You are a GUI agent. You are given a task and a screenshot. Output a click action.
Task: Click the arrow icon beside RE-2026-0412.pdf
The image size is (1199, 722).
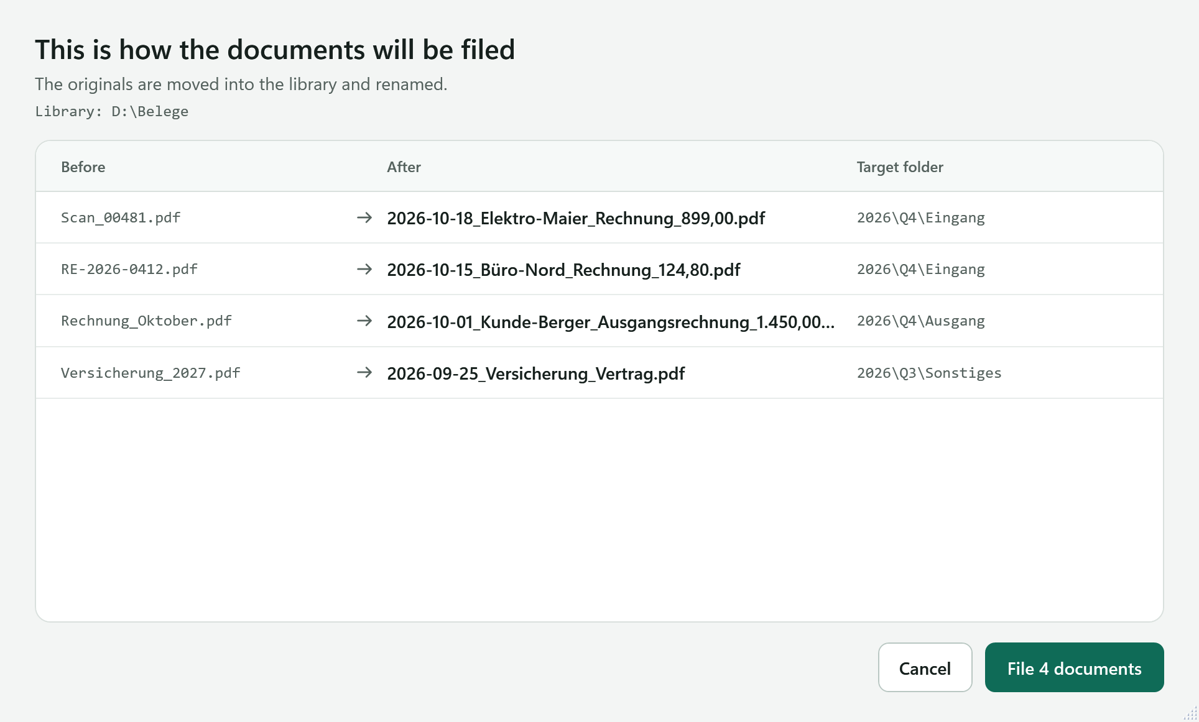point(364,269)
